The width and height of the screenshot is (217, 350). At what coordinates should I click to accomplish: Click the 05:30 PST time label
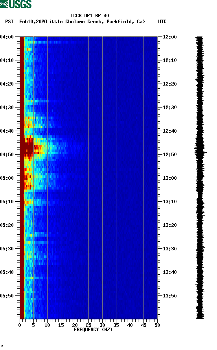point(7,249)
